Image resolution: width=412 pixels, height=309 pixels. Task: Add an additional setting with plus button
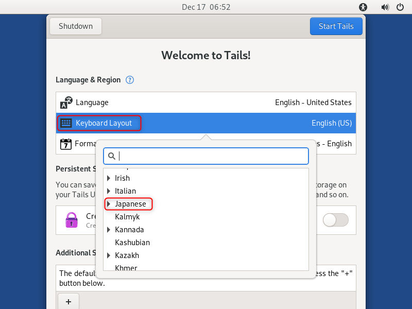click(x=68, y=301)
